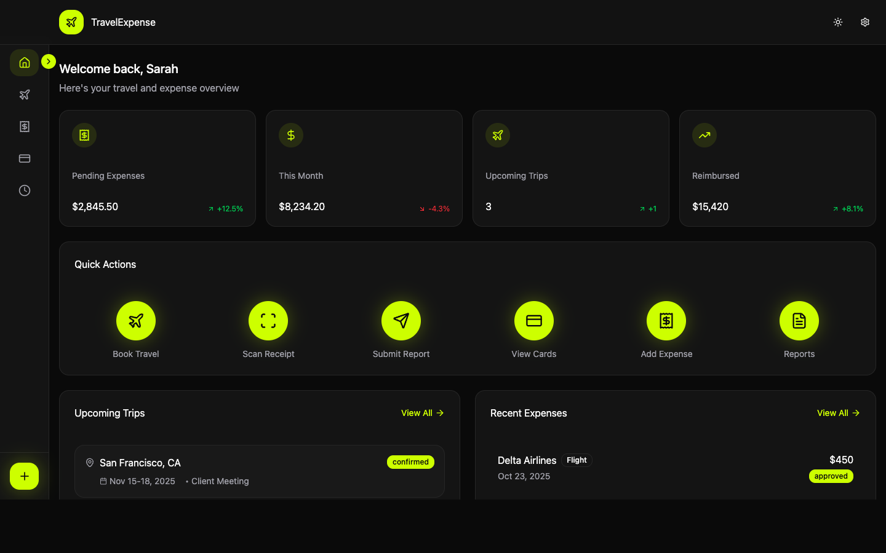Screen dimensions: 886x553
Task: Open the San Francisco, CA trip card
Action: coord(259,471)
